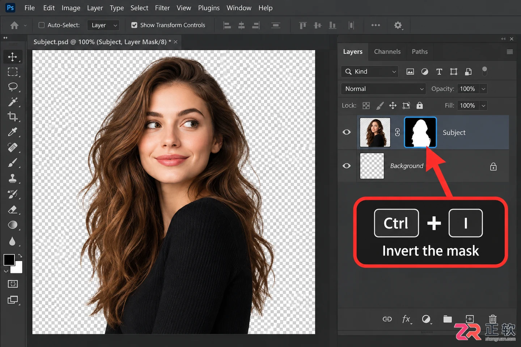Create new fill or adjustment layer
Image resolution: width=521 pixels, height=347 pixels.
427,319
